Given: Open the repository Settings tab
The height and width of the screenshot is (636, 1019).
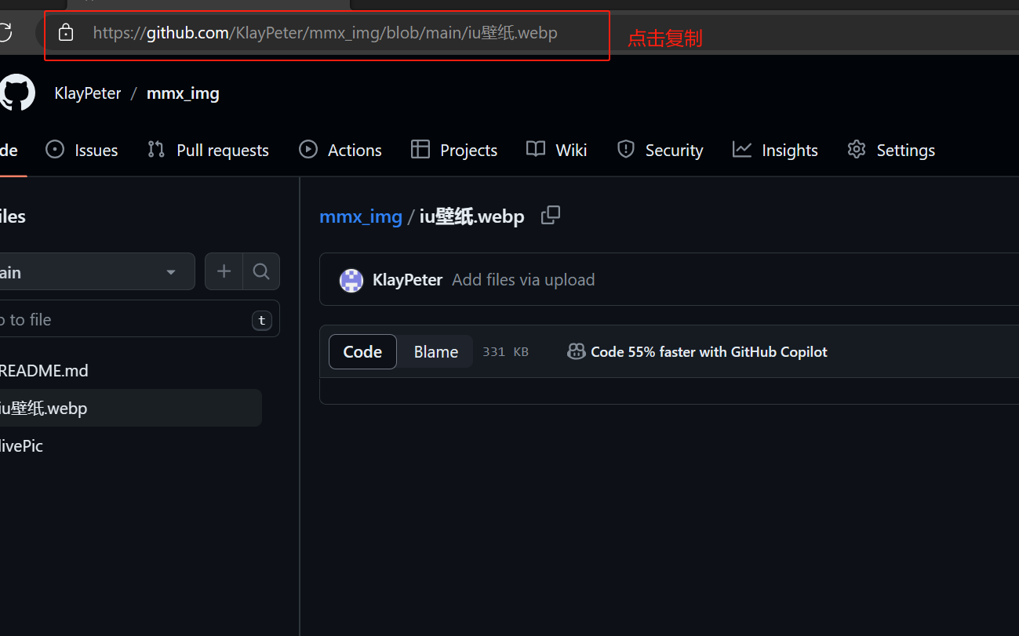Looking at the screenshot, I should (891, 150).
